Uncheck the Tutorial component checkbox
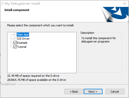This screenshot has height=98, width=129. (x=15, y=47)
